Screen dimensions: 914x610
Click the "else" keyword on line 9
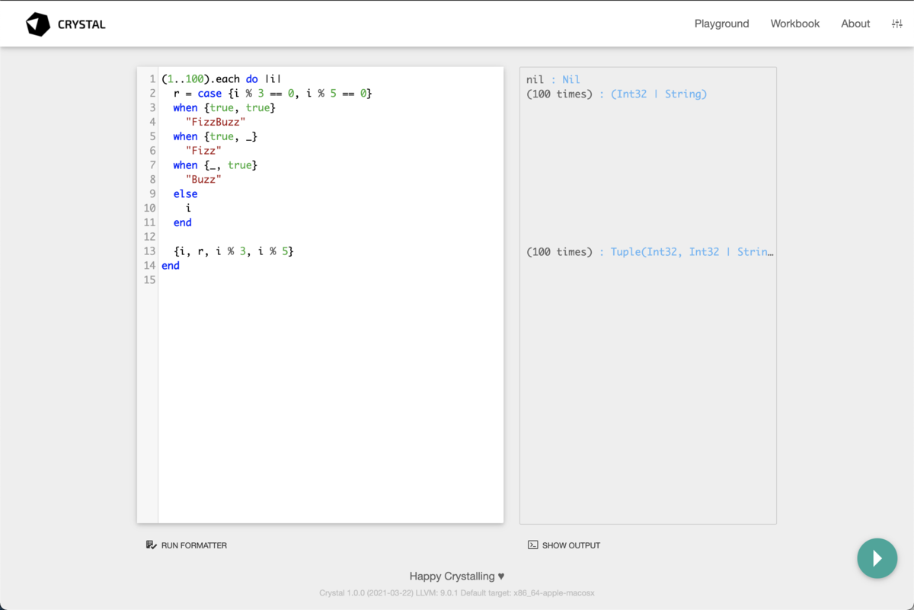[x=185, y=193]
